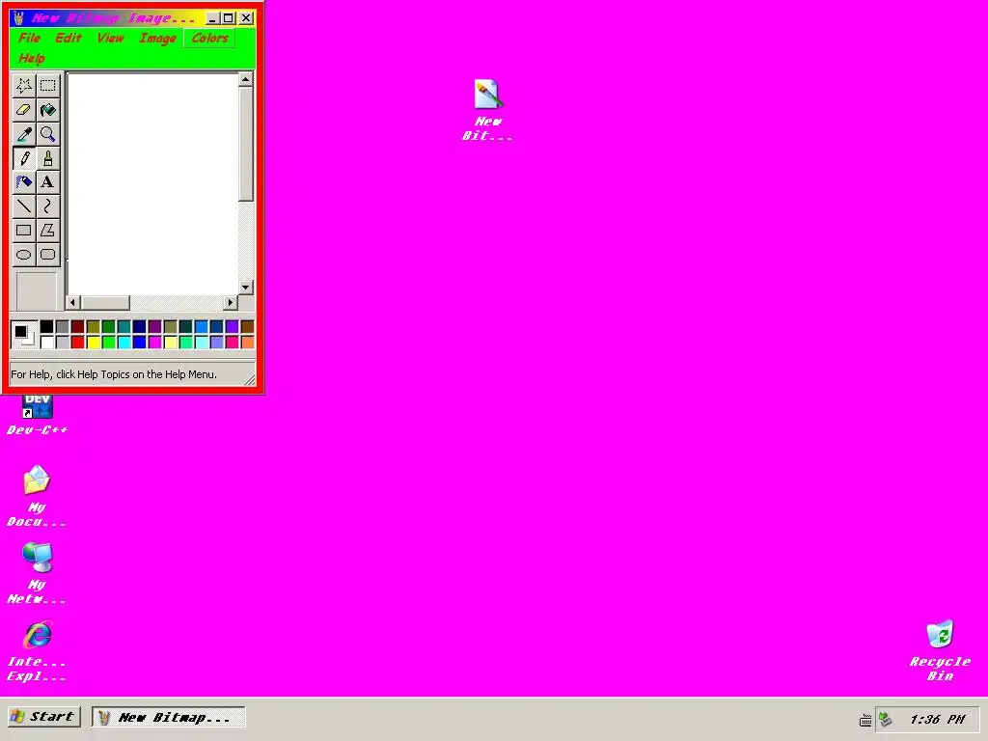
Task: Select the Recycle Bin icon
Action: (940, 650)
